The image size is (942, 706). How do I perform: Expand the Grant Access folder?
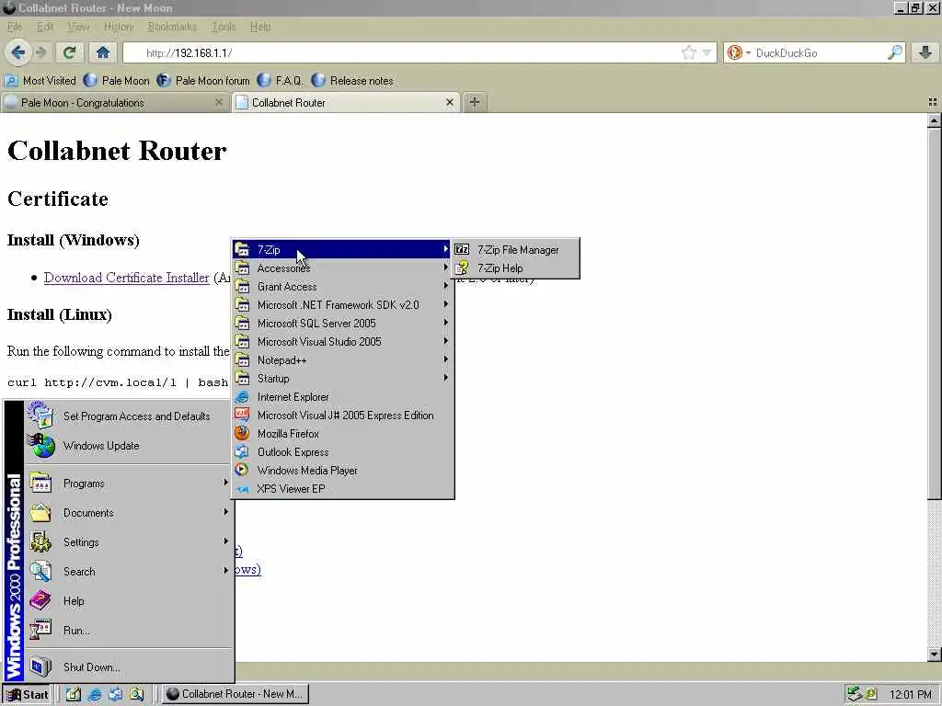click(x=342, y=287)
